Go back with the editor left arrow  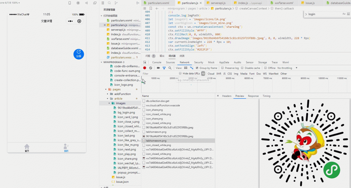pyautogui.click(x=157, y=9)
